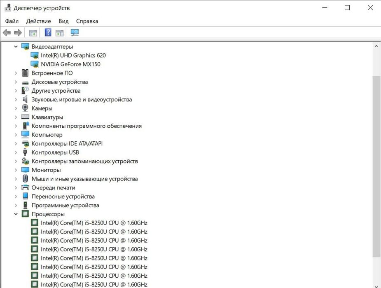Click the Intel UHD Graphics 620 device icon
The height and width of the screenshot is (288, 381).
[35, 55]
